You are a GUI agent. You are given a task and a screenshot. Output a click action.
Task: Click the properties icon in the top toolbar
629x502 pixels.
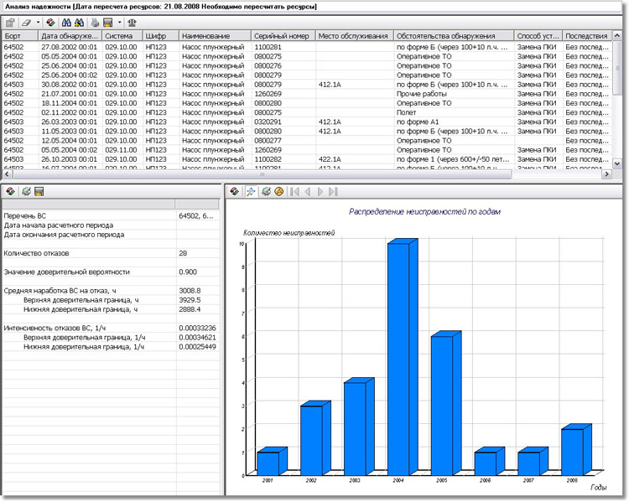pyautogui.click(x=10, y=23)
